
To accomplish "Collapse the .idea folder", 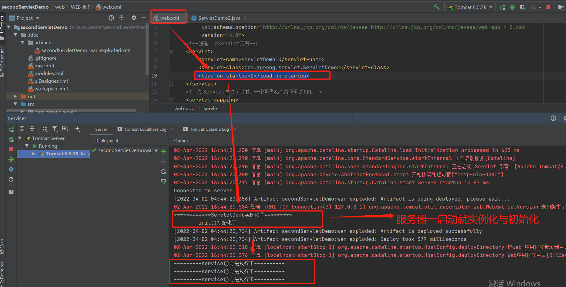I will click(x=15, y=35).
